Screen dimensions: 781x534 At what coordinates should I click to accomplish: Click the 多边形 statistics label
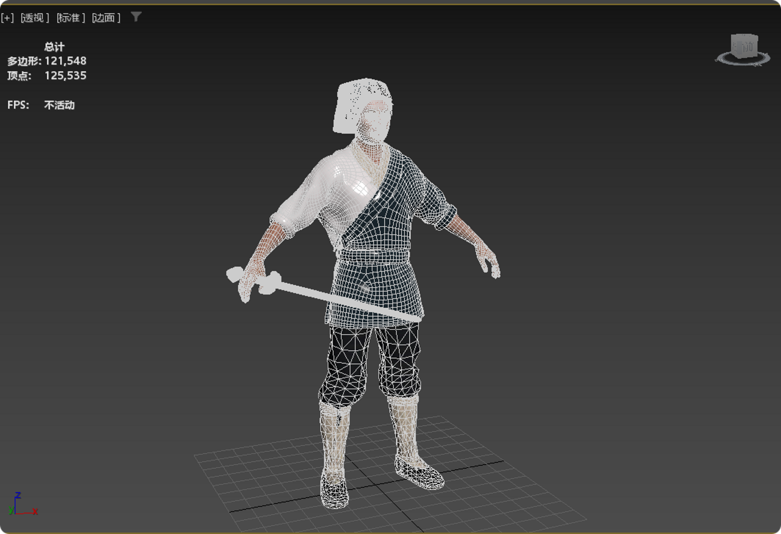(24, 61)
